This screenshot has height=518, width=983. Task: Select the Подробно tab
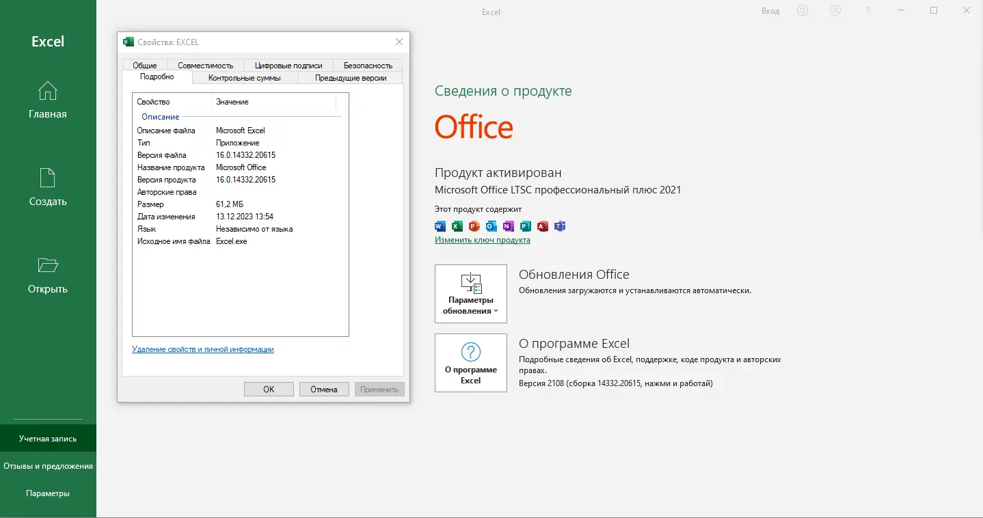click(x=157, y=77)
